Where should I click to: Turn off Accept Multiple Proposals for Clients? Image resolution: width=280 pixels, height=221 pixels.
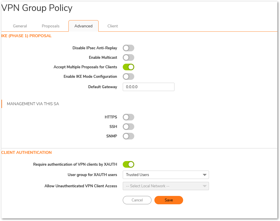[x=129, y=67]
